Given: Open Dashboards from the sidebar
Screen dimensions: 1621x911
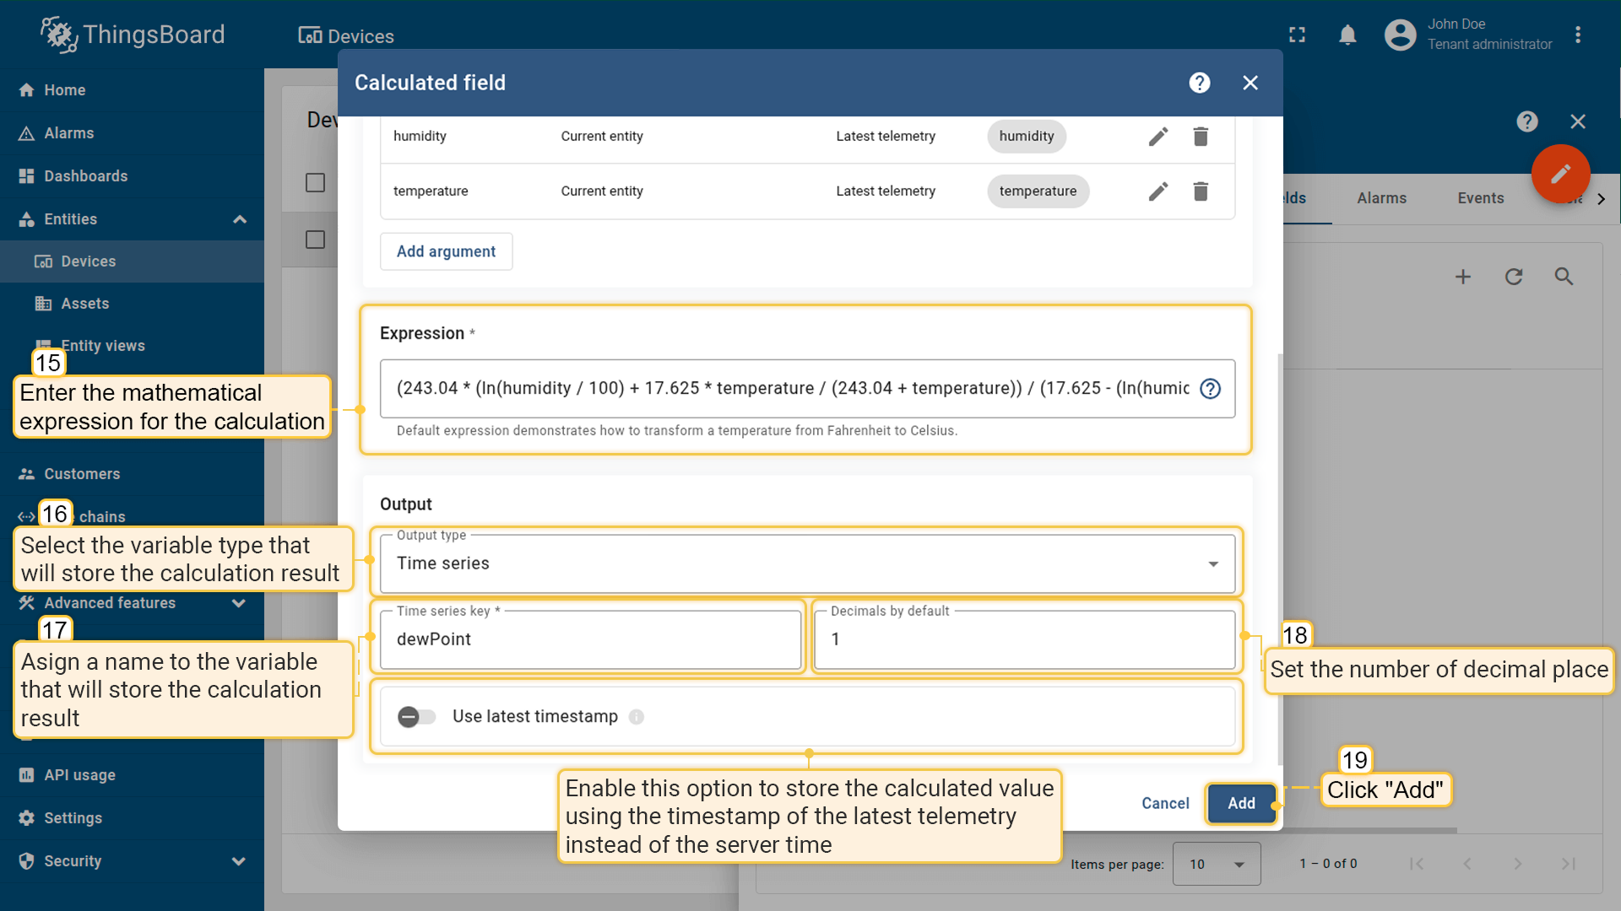Looking at the screenshot, I should tap(86, 176).
